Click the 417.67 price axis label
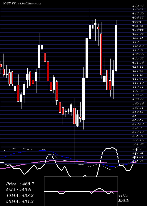 click(138, 79)
